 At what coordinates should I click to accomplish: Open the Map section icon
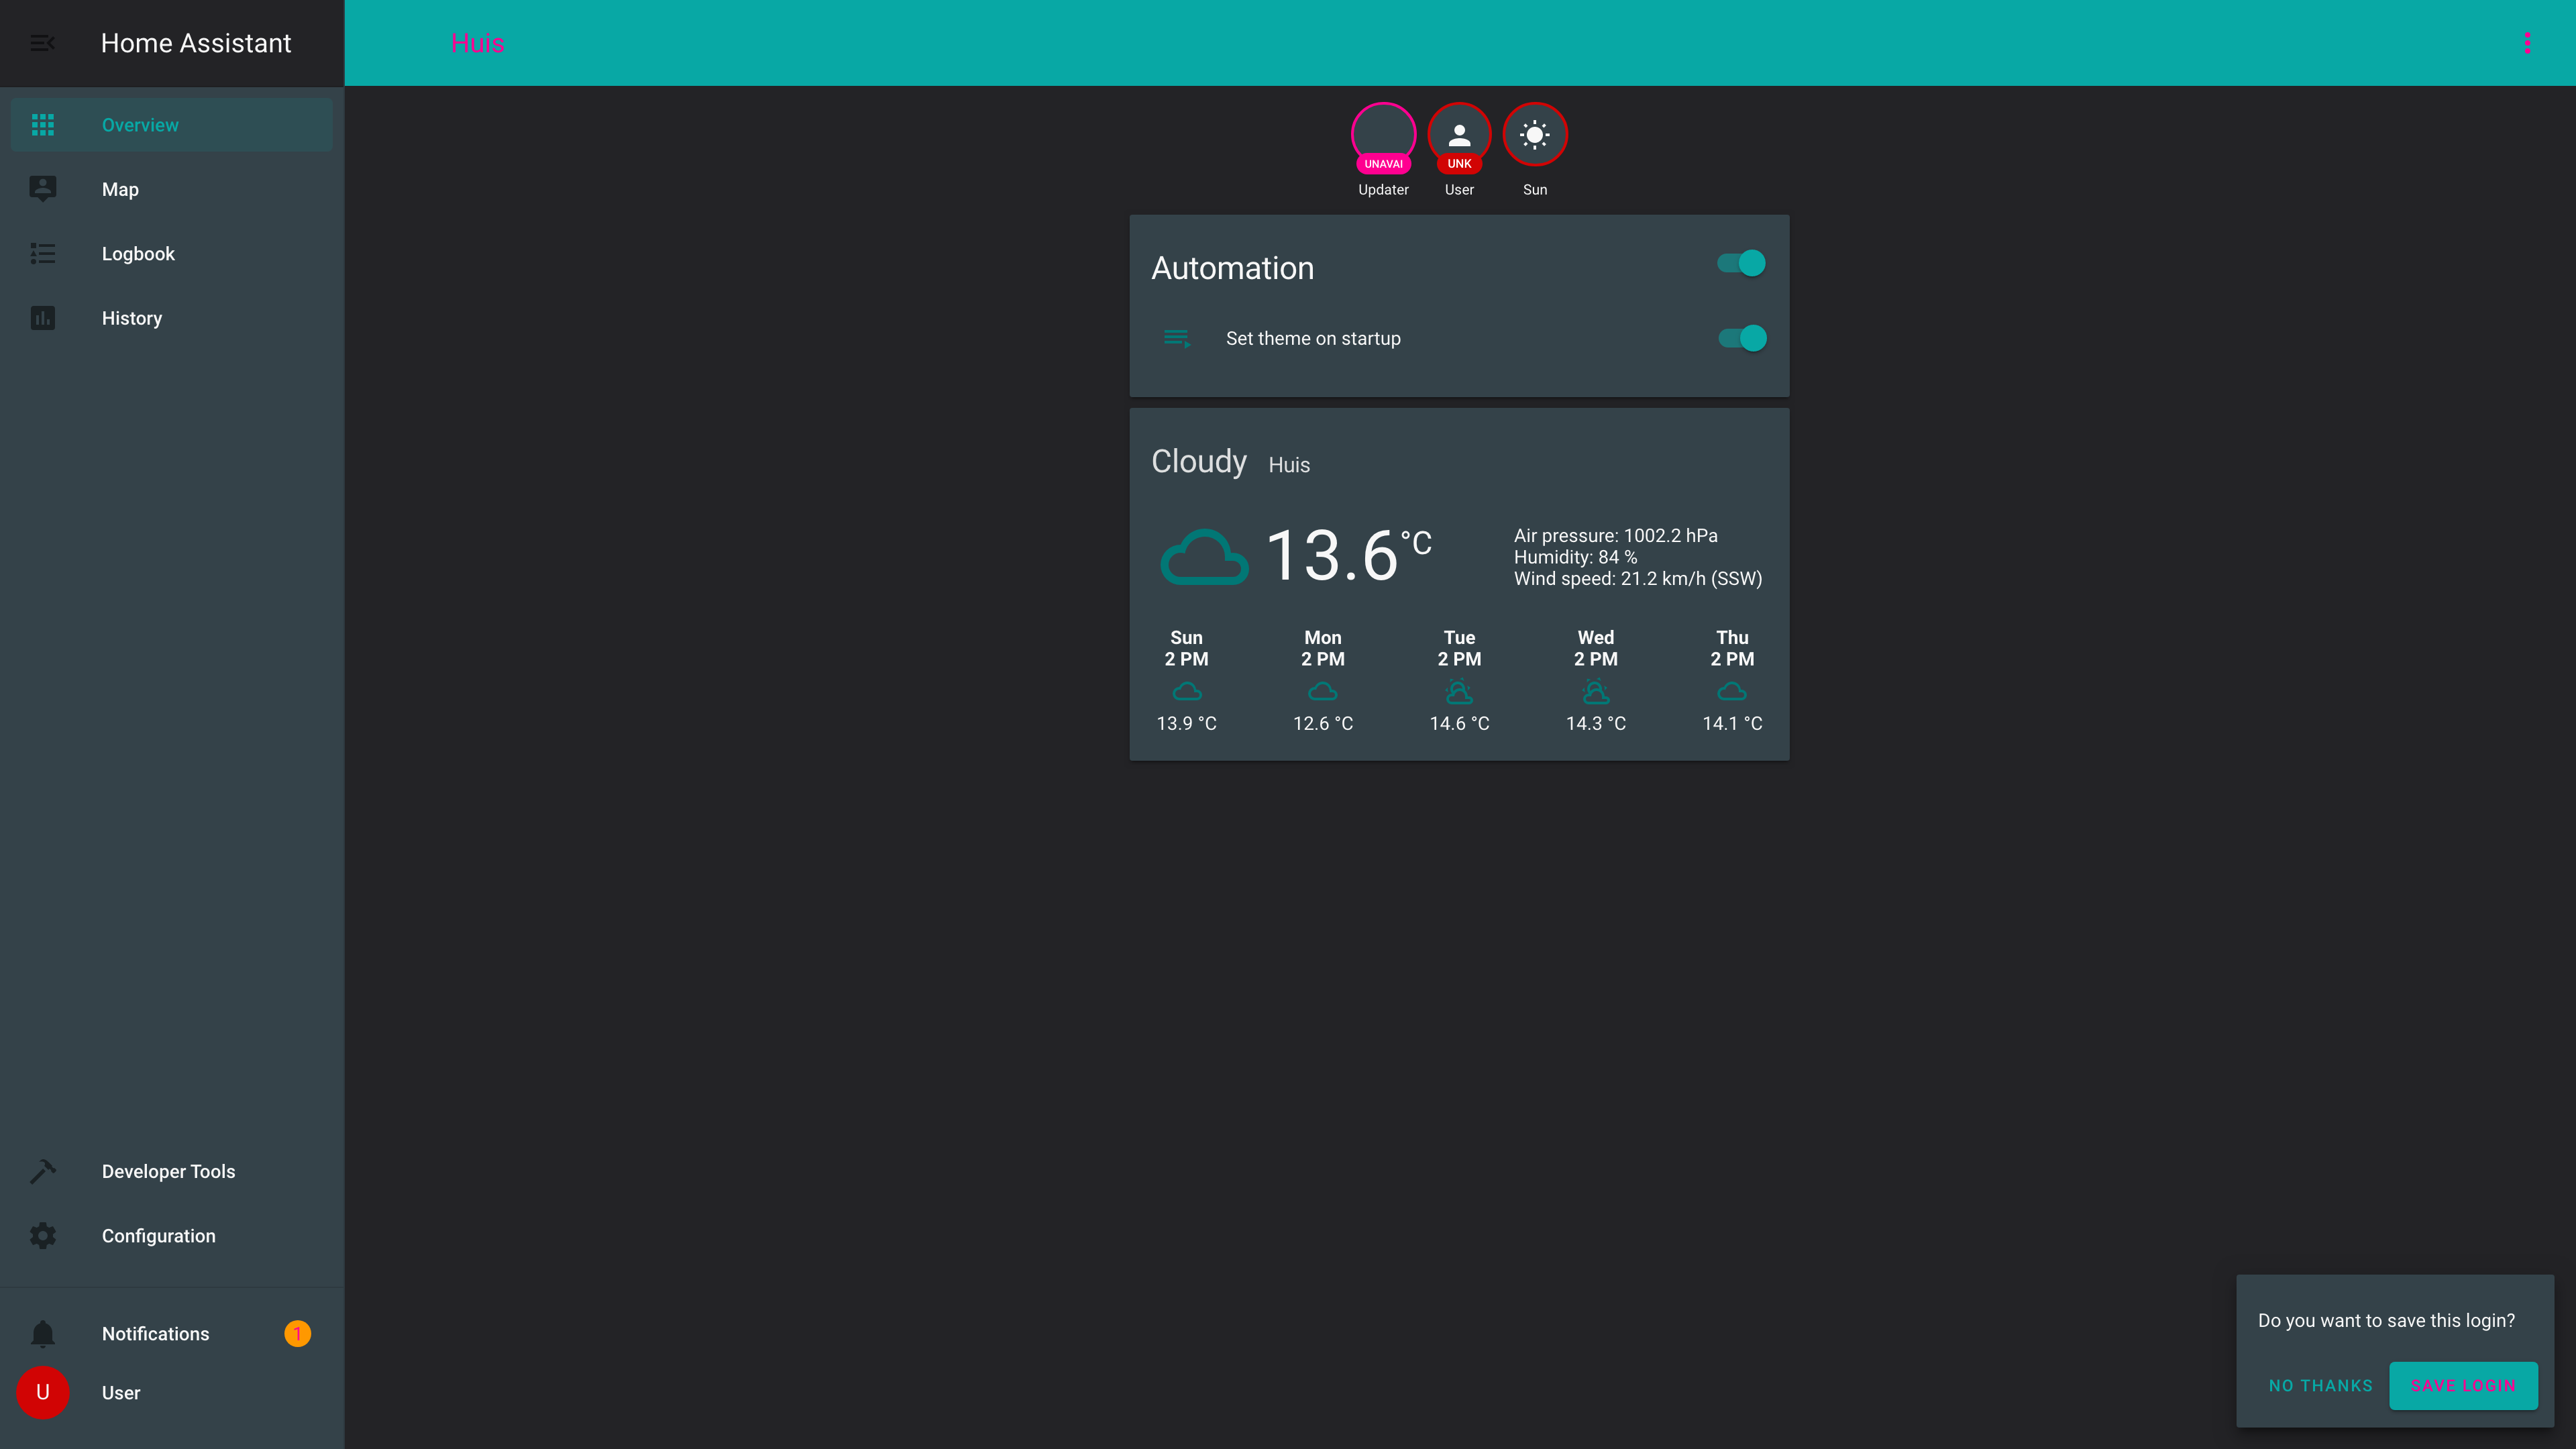click(x=42, y=189)
